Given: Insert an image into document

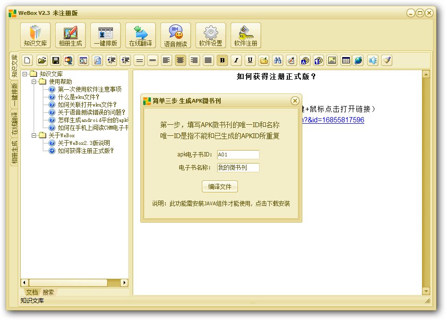Looking at the screenshot, I should tap(332, 60).
